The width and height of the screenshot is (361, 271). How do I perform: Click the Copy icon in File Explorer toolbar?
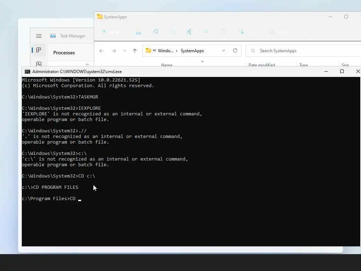(155, 31)
